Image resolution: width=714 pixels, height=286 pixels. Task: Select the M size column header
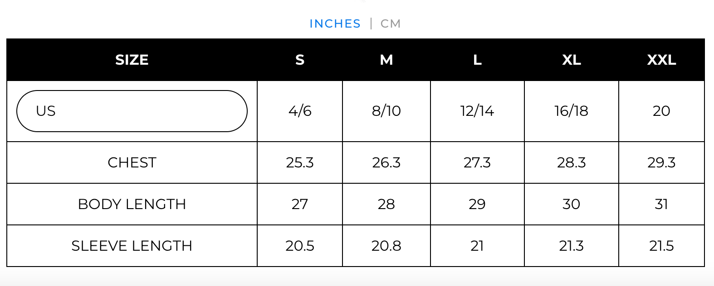pyautogui.click(x=386, y=60)
